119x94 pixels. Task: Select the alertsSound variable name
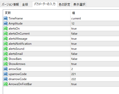(x=16, y=49)
